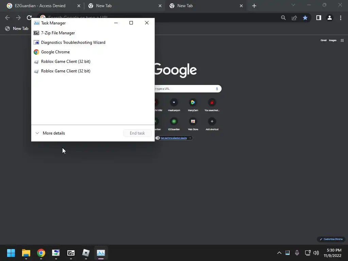Open E2Guardian shortcut tile
The image size is (348, 261).
click(x=174, y=124)
